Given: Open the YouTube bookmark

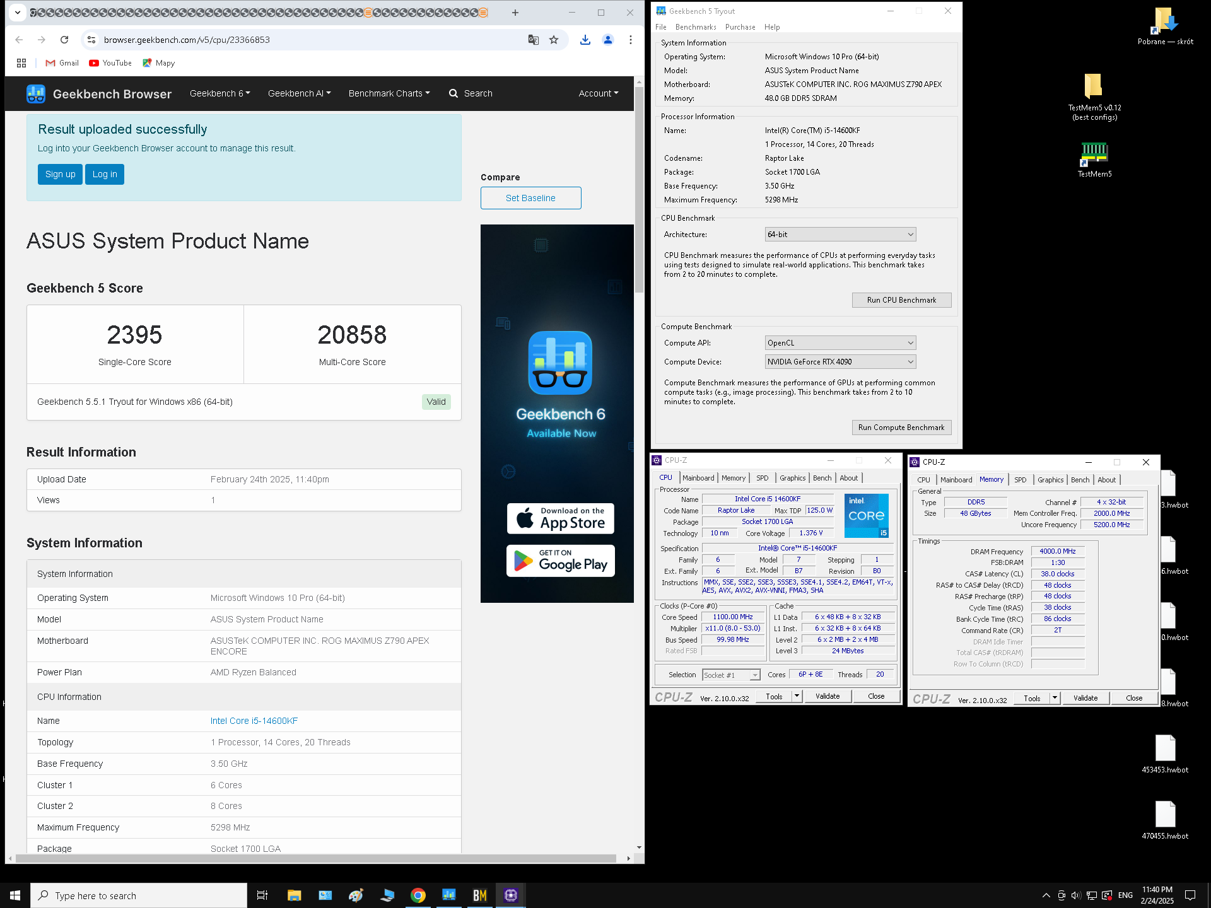Looking at the screenshot, I should point(110,63).
